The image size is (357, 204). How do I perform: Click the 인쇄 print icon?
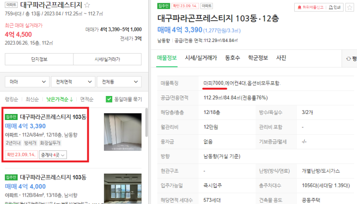tap(331, 7)
